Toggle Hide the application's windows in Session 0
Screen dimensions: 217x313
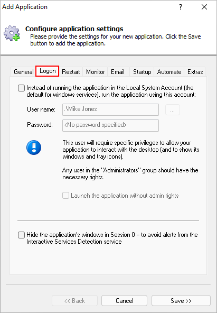click(21, 235)
